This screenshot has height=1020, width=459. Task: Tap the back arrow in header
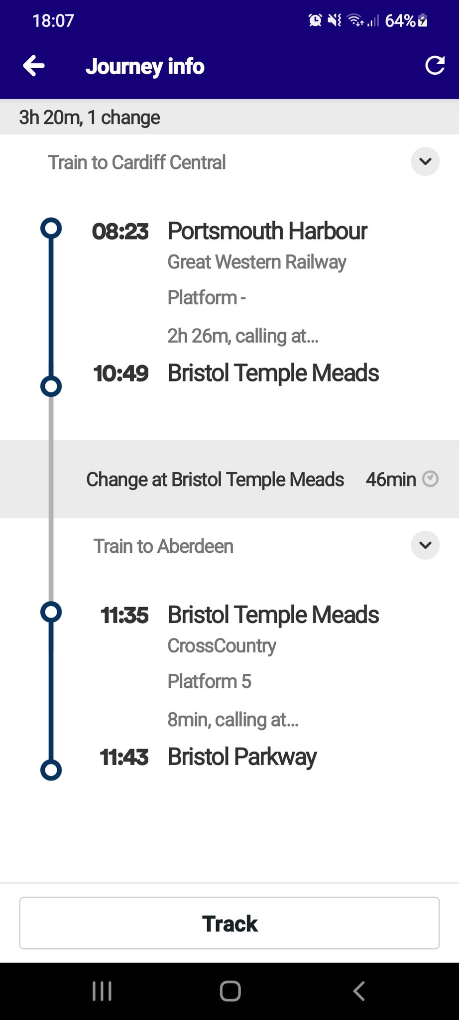[34, 66]
